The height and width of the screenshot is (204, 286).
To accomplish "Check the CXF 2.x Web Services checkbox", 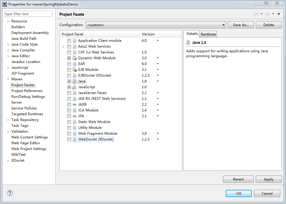I will pyautogui.click(x=69, y=52).
